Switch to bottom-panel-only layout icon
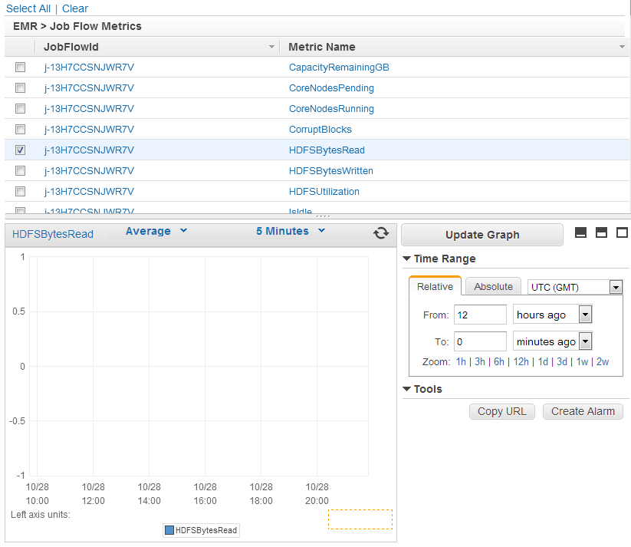 (580, 232)
